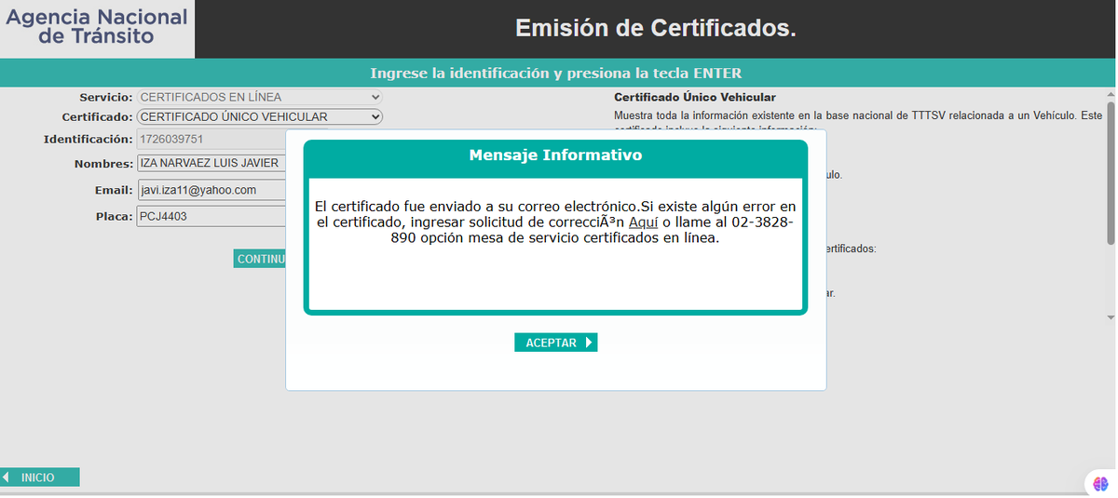The image size is (1118, 498).
Task: Click the Placa field with PCJ4403
Action: tap(211, 216)
